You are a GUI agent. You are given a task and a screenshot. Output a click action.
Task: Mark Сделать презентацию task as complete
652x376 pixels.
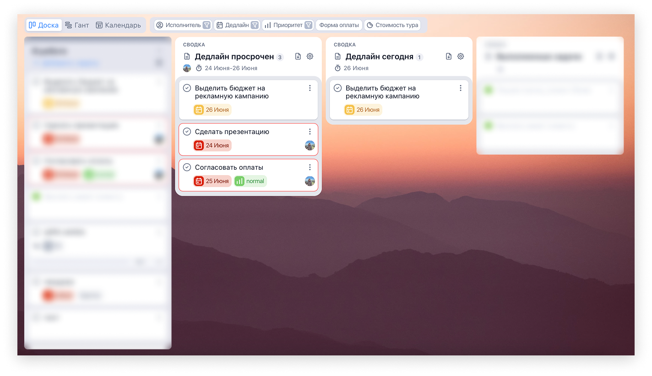187,132
